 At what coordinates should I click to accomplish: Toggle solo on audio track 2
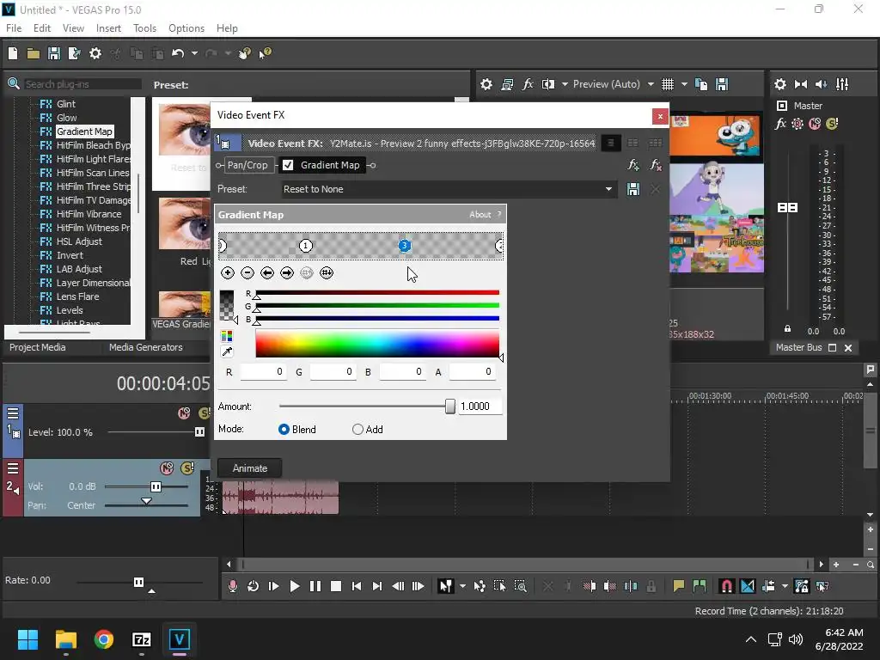click(x=186, y=468)
